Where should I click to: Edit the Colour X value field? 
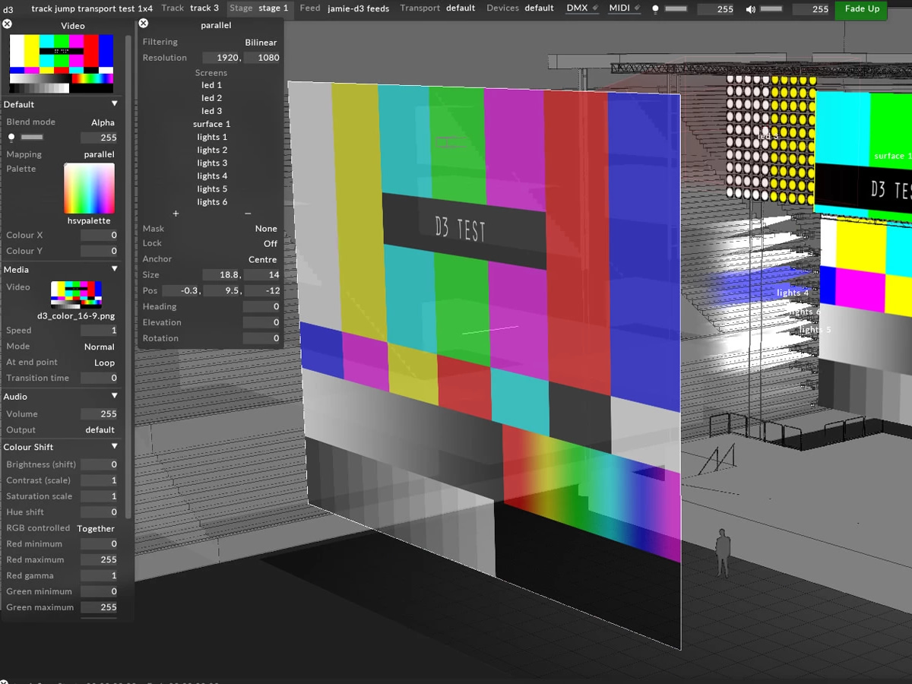coord(100,236)
